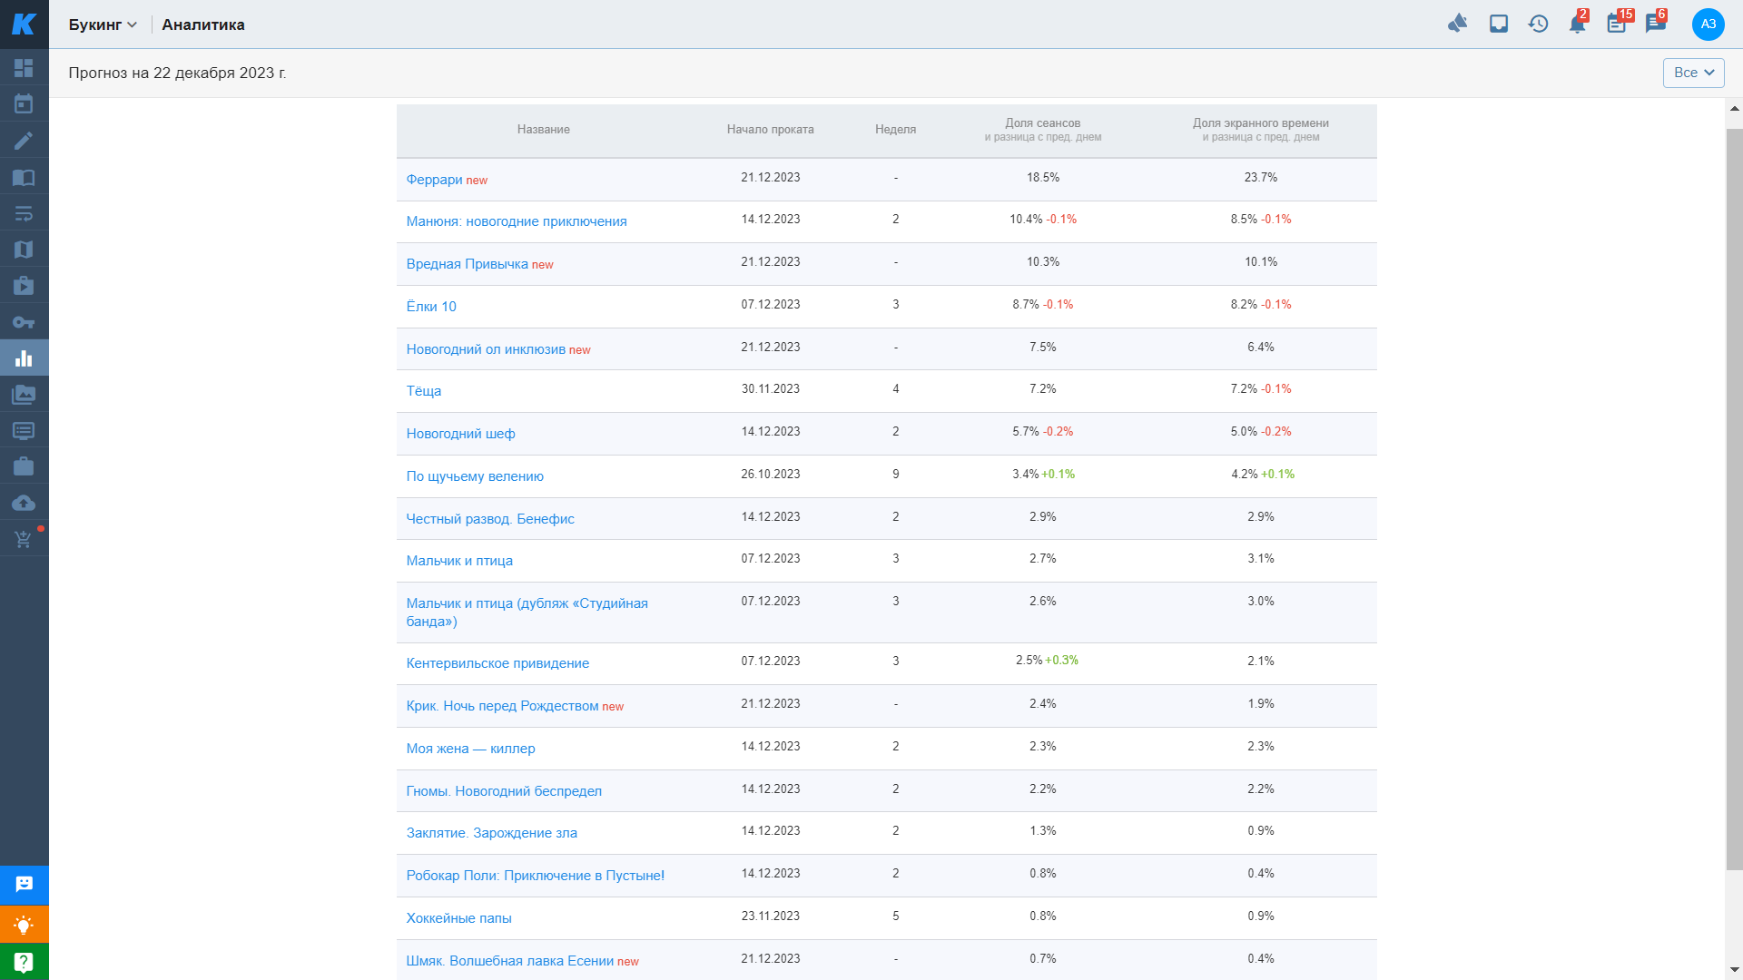Open Робокар Поли: Приключение в Пустыне link
The height and width of the screenshot is (980, 1743).
[x=535, y=876]
